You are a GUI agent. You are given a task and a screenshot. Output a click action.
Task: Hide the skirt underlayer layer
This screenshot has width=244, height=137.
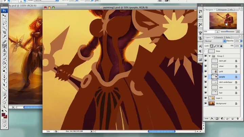coord(206,82)
